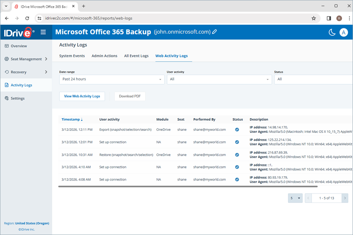This screenshot has height=235, width=353.
Task: Toggle dark mode with the moon icon
Action: (x=331, y=32)
